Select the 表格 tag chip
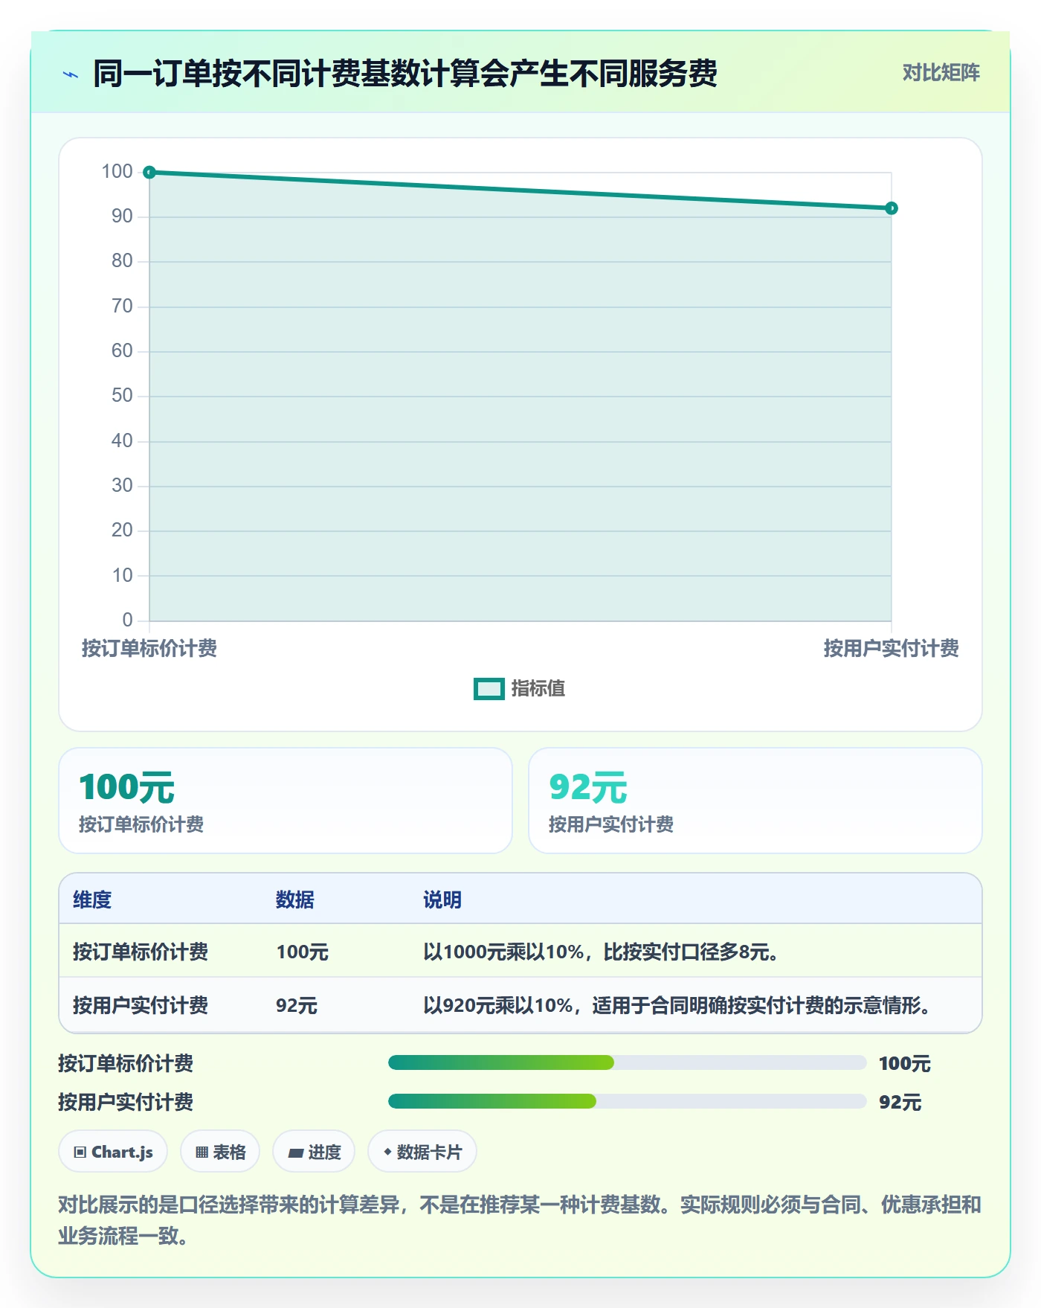The height and width of the screenshot is (1308, 1041). [x=220, y=1152]
